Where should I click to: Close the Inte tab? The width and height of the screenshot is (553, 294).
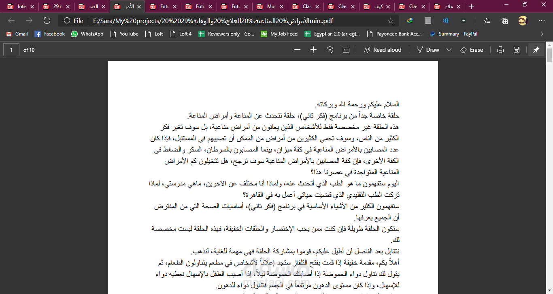pos(32,6)
